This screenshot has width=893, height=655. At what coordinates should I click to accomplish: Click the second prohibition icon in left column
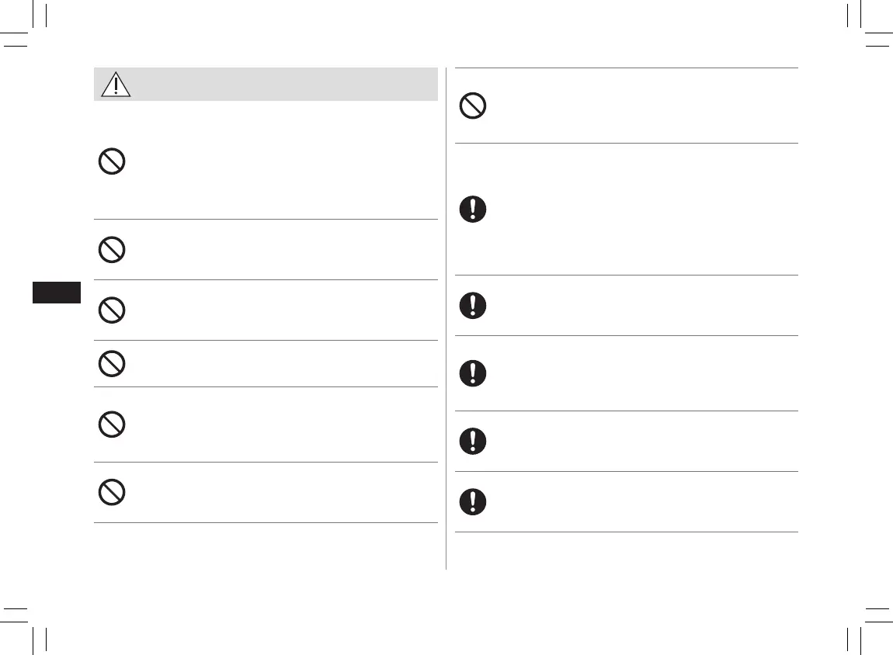[x=112, y=249]
